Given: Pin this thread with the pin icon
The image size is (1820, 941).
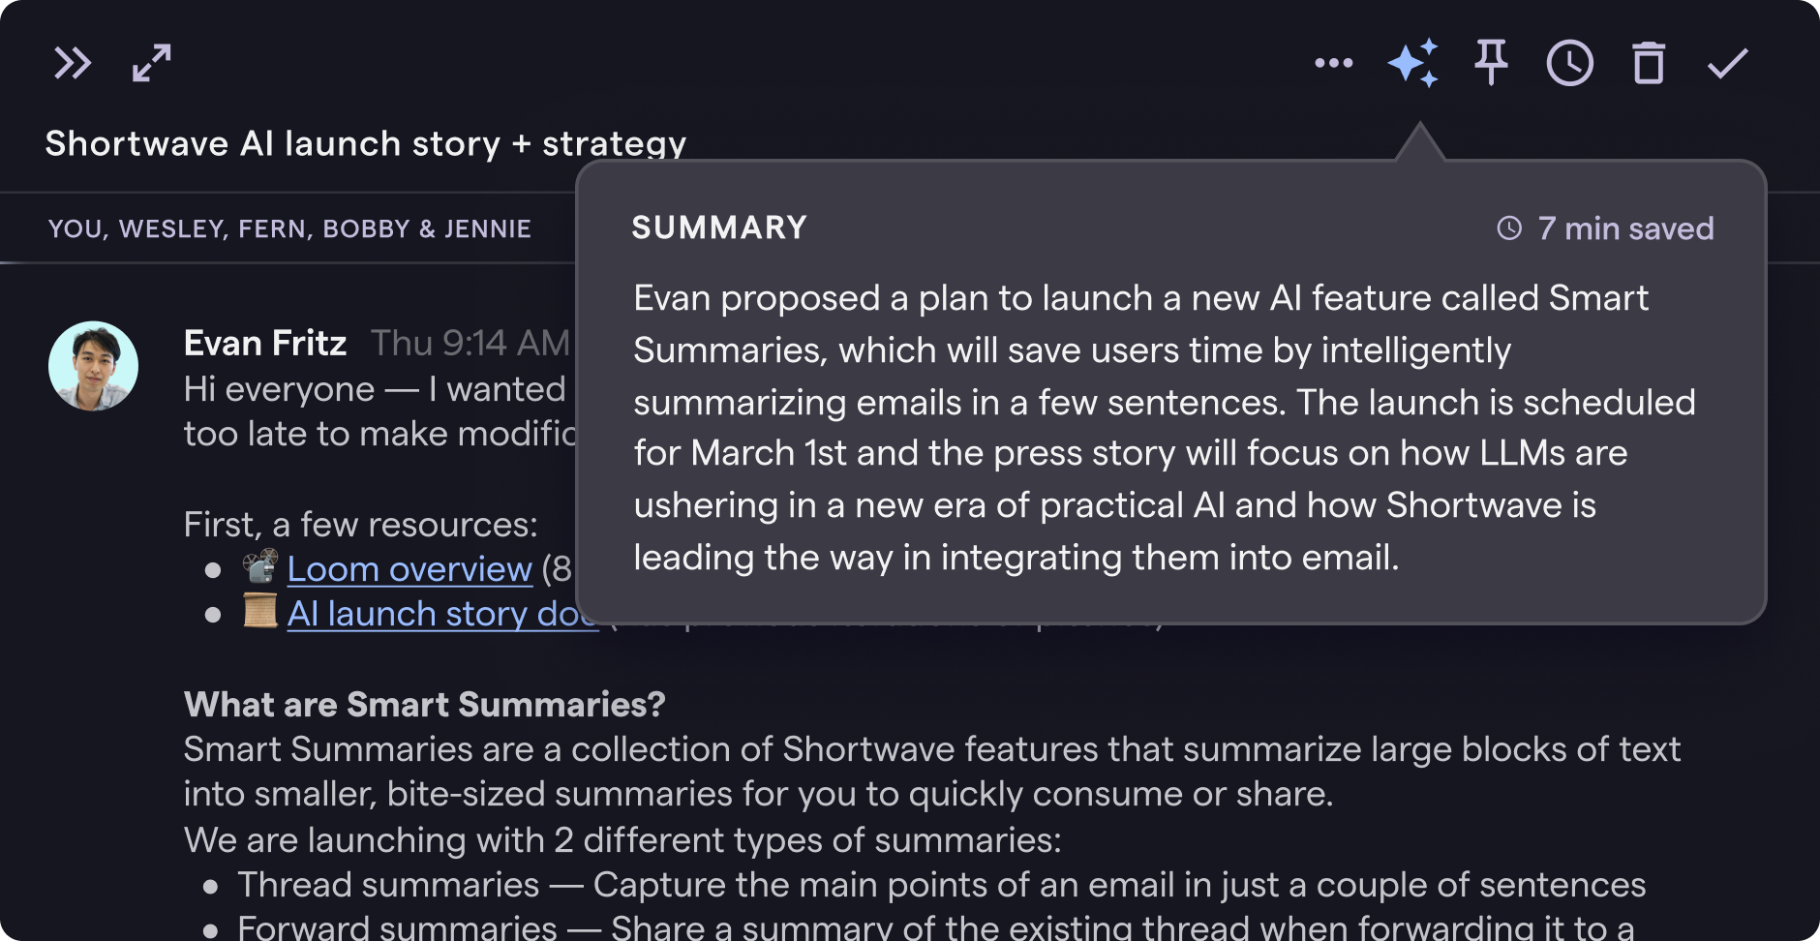Looking at the screenshot, I should pyautogui.click(x=1491, y=63).
